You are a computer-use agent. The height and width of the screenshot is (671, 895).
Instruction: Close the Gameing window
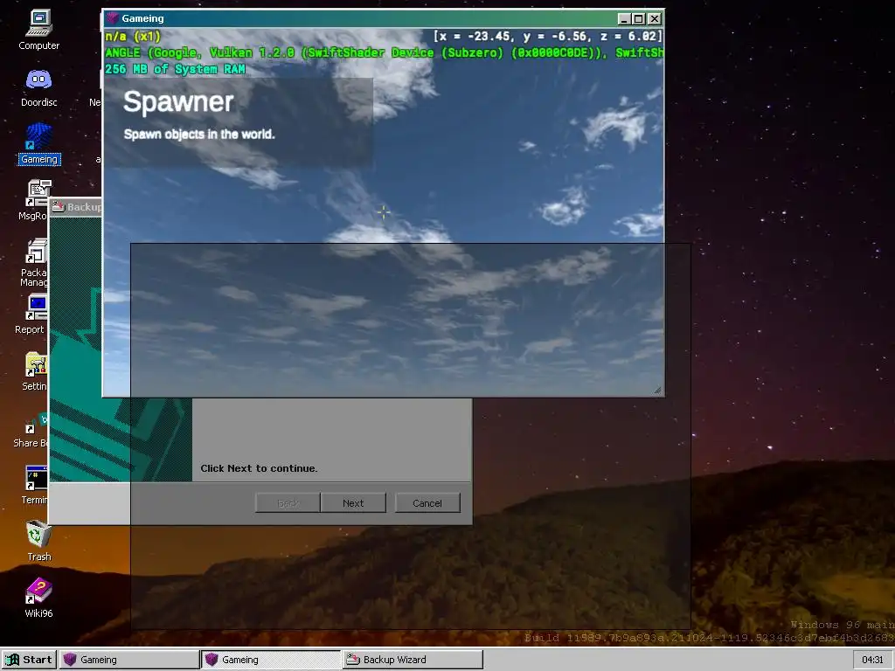tap(655, 19)
